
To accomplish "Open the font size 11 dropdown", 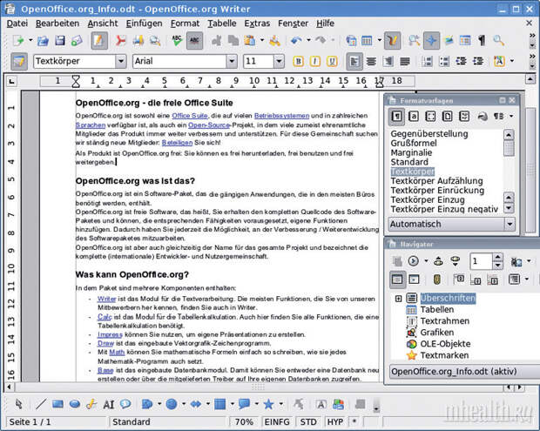I will pyautogui.click(x=279, y=61).
